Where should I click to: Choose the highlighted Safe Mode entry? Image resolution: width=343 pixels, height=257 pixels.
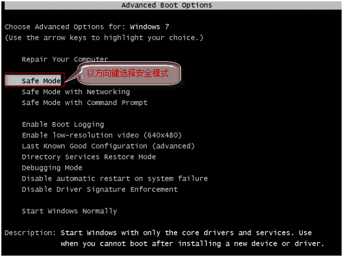(33, 80)
